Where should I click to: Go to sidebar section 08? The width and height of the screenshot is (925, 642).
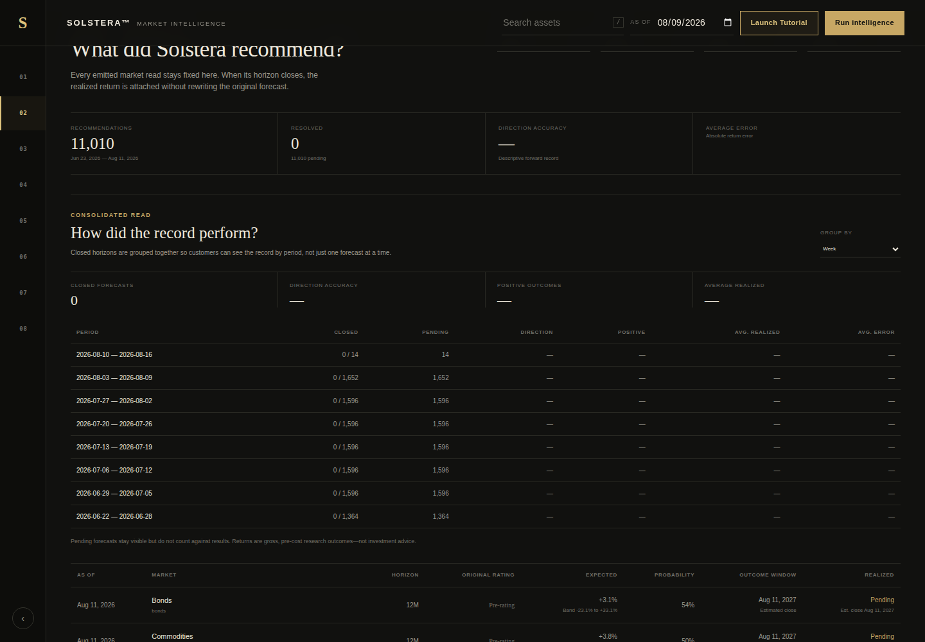[x=23, y=329]
